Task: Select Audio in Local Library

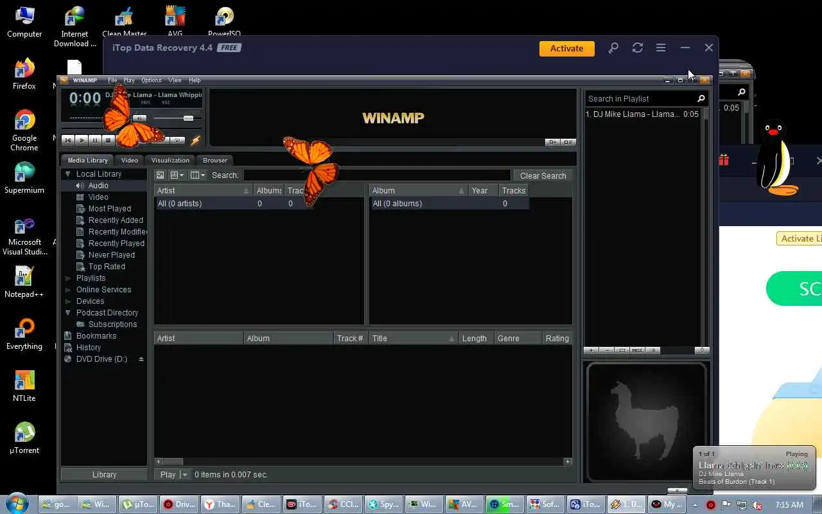Action: 98,186
